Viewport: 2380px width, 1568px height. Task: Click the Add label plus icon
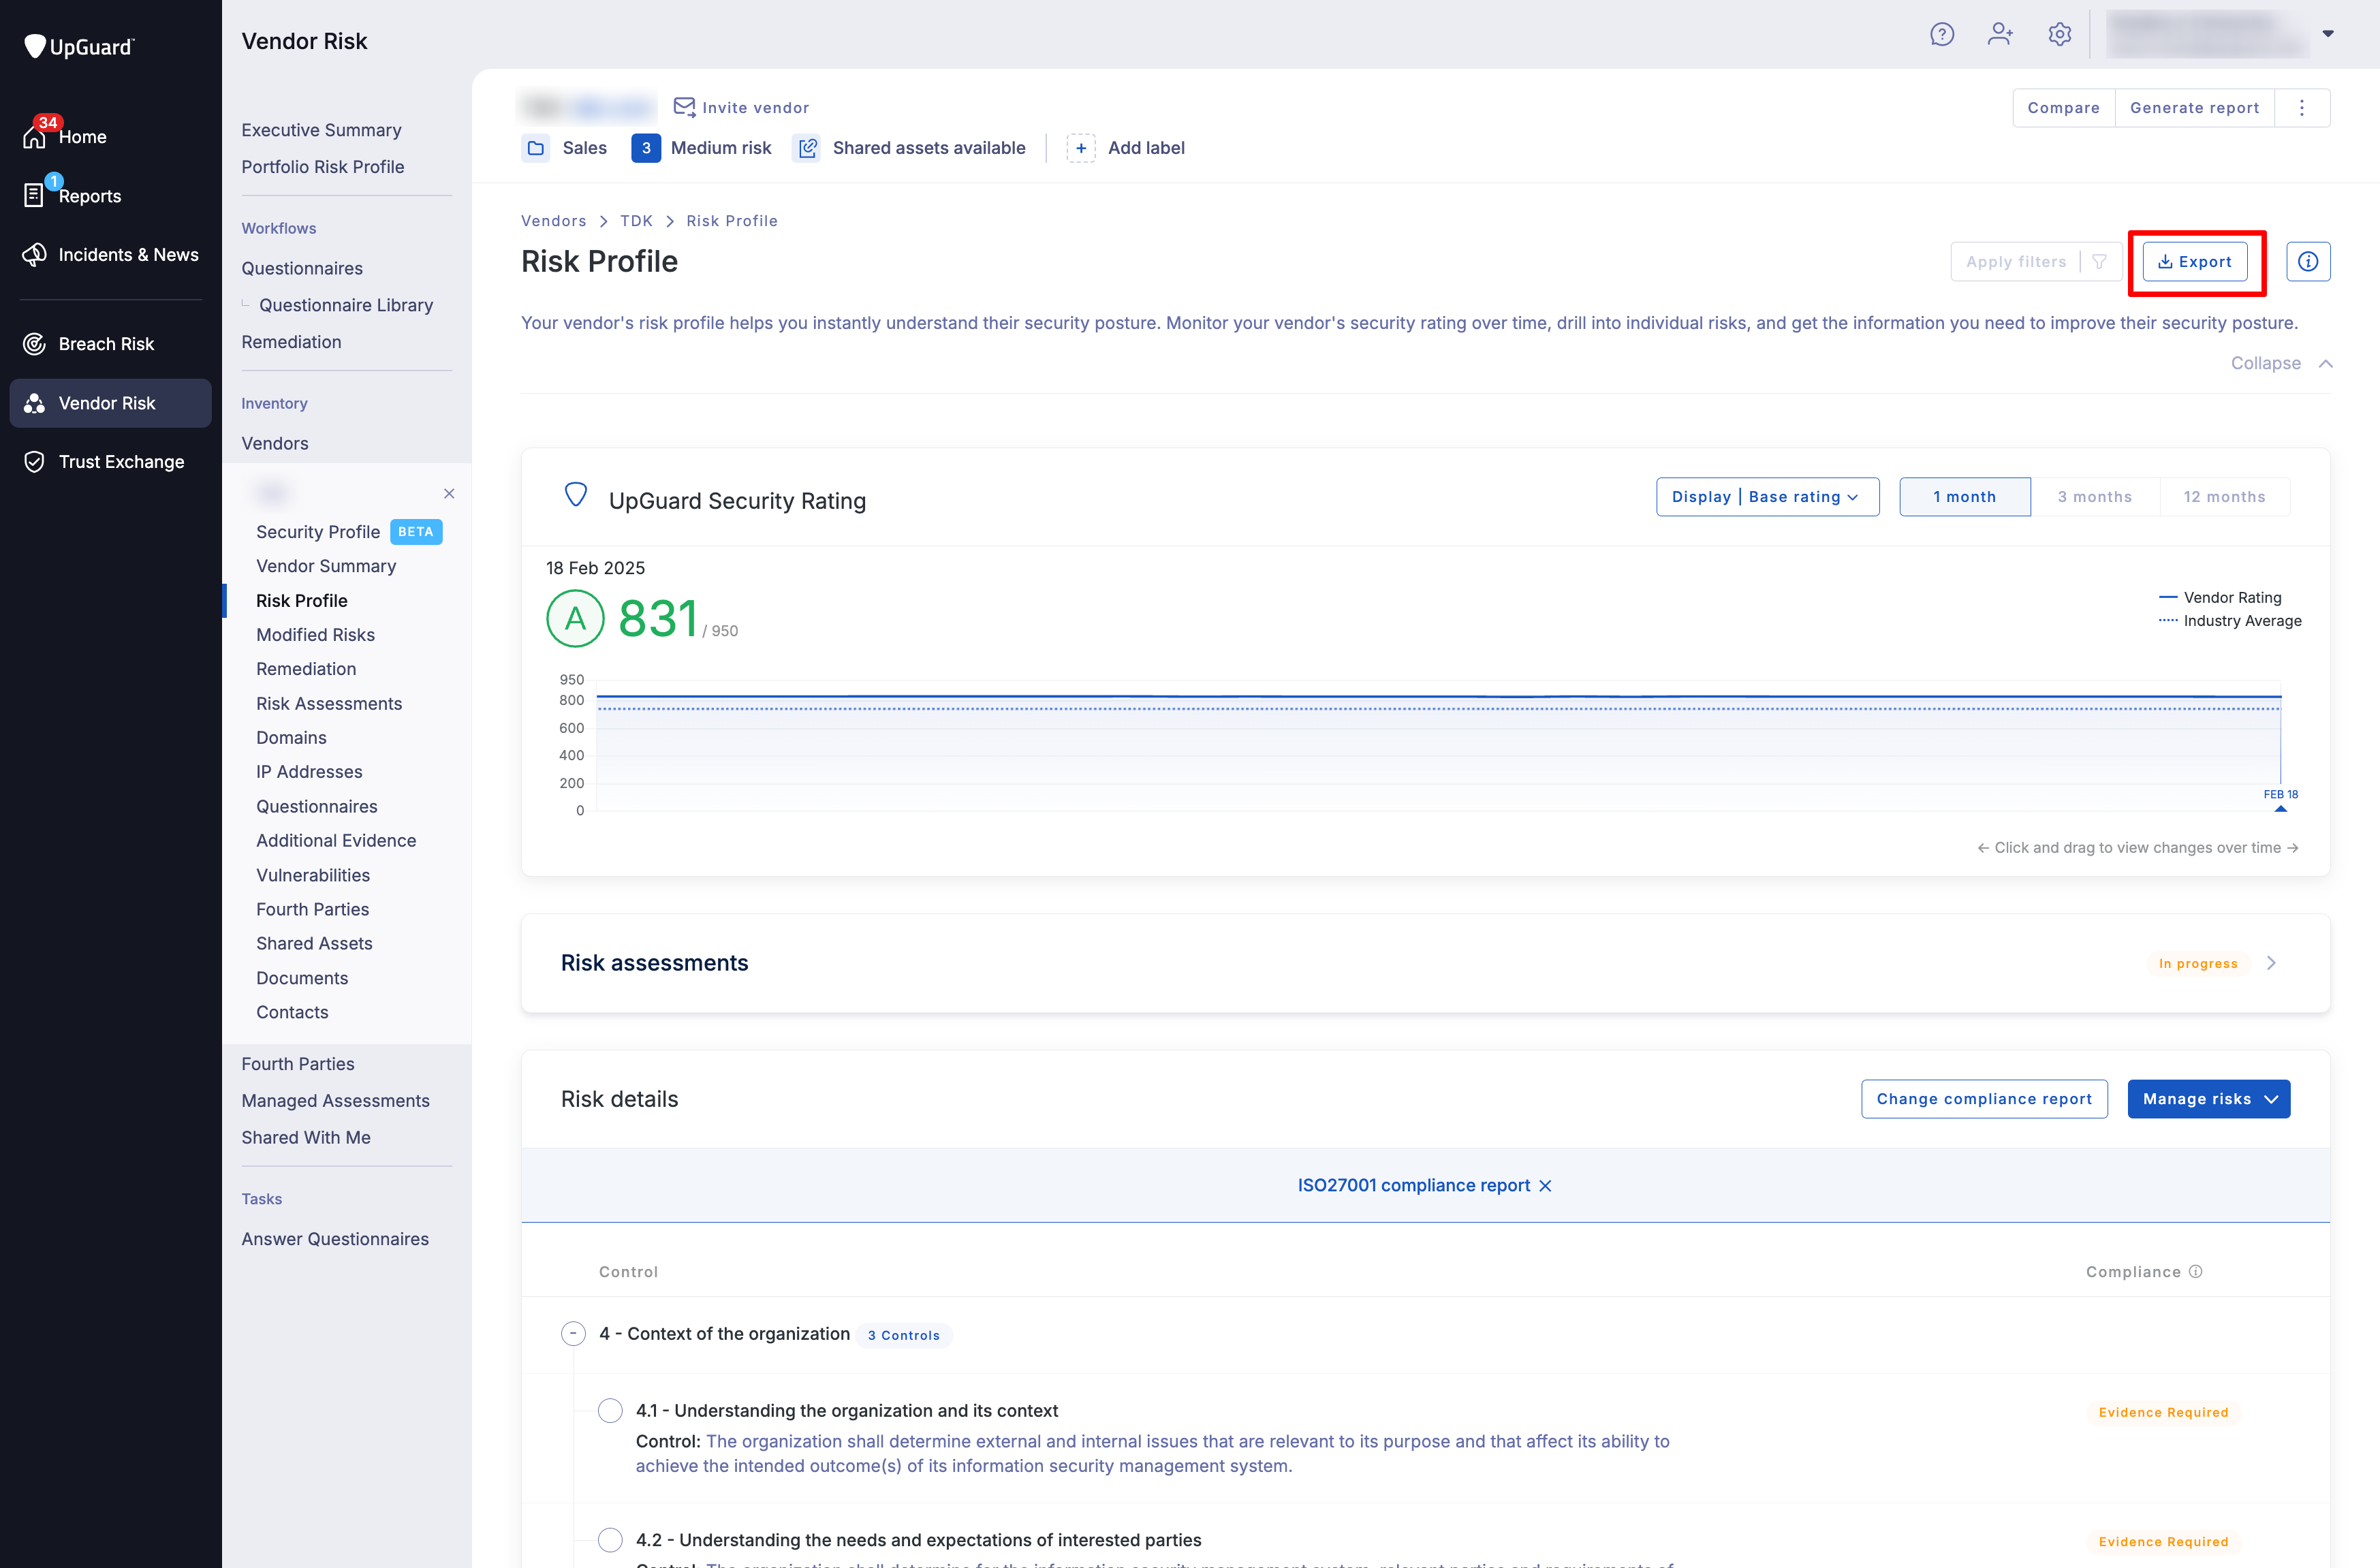(x=1080, y=148)
